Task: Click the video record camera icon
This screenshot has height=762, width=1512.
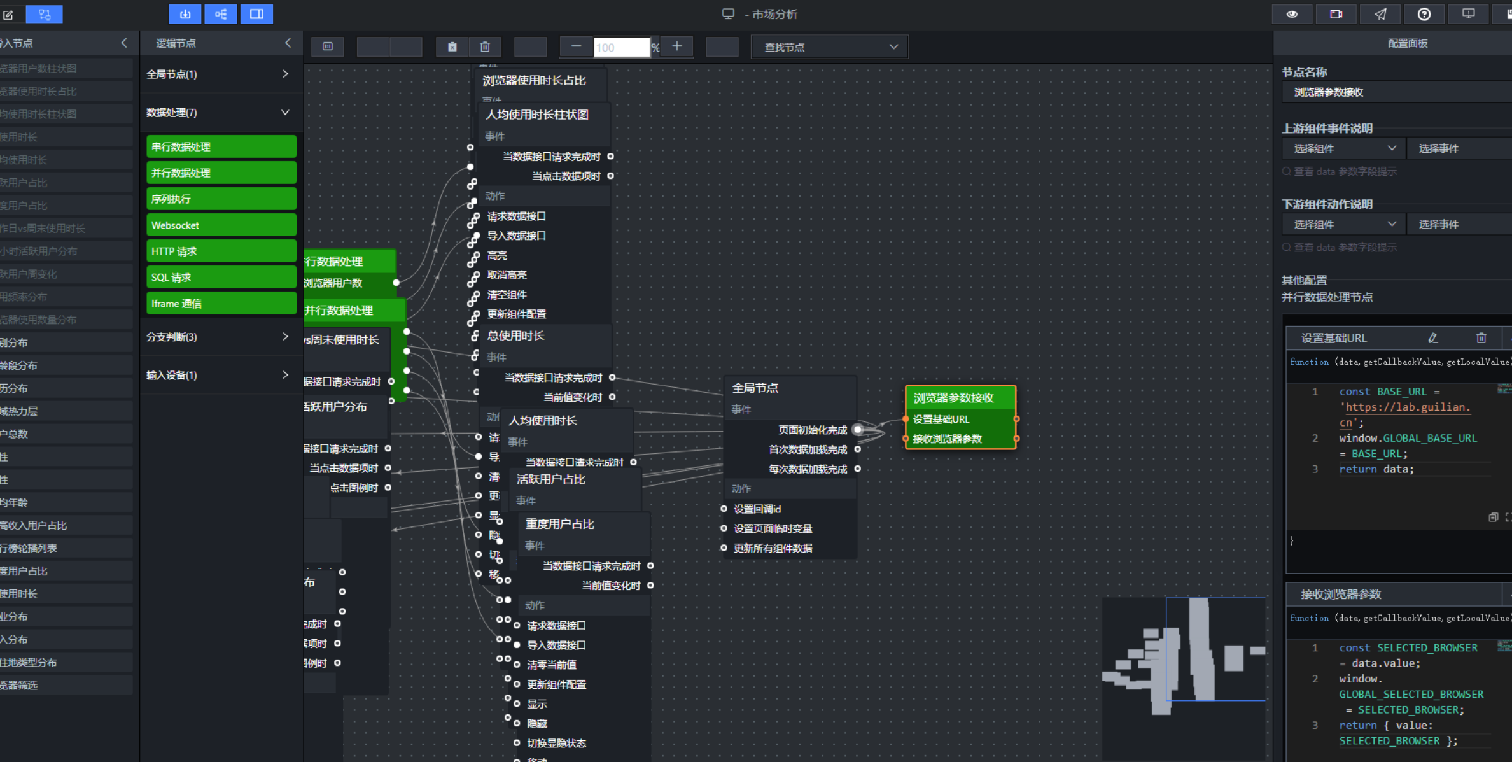Action: 1336,14
